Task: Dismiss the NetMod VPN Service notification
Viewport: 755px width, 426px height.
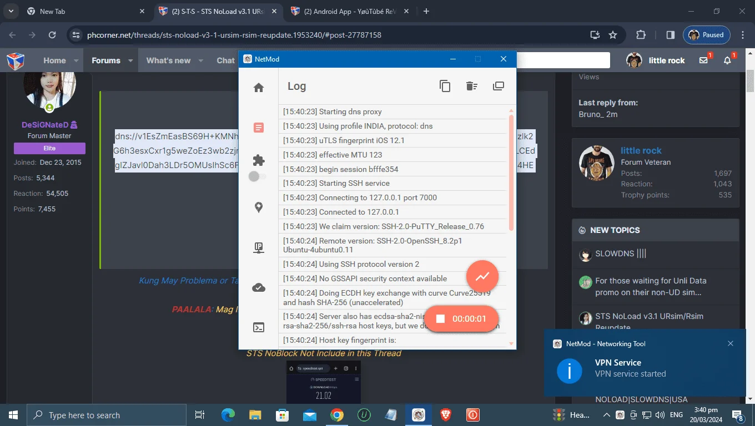Action: (x=731, y=343)
